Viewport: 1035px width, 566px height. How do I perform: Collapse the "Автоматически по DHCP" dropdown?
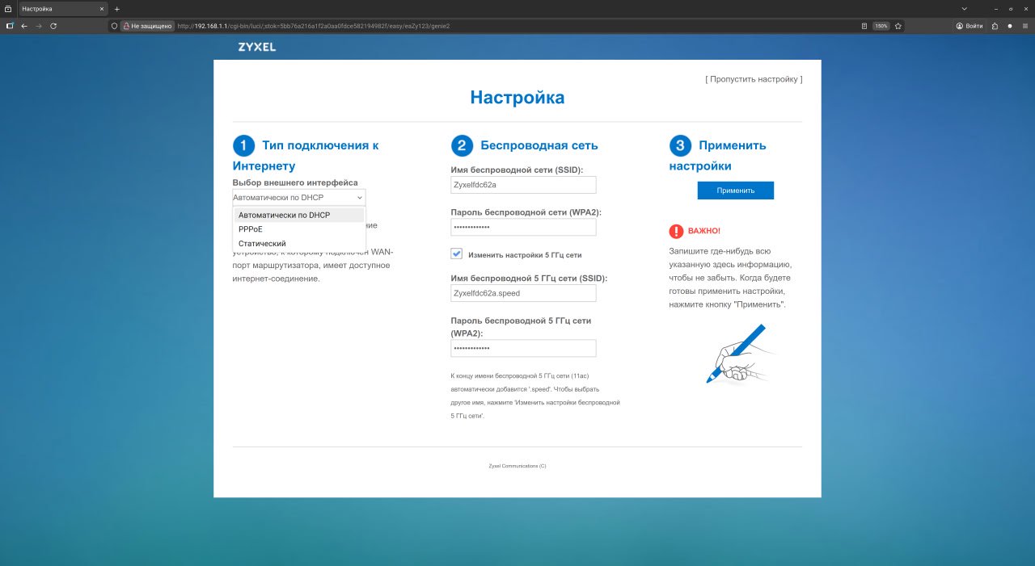[x=298, y=197]
